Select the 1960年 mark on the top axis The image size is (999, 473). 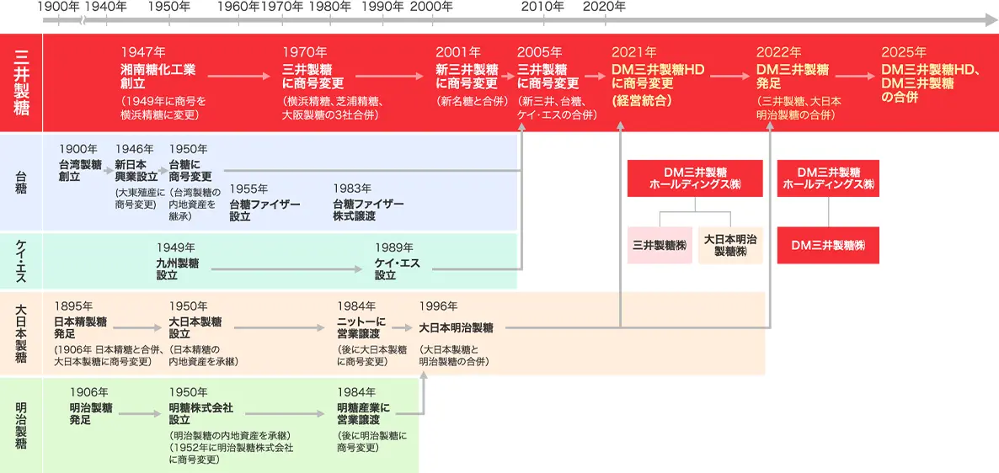point(238,7)
